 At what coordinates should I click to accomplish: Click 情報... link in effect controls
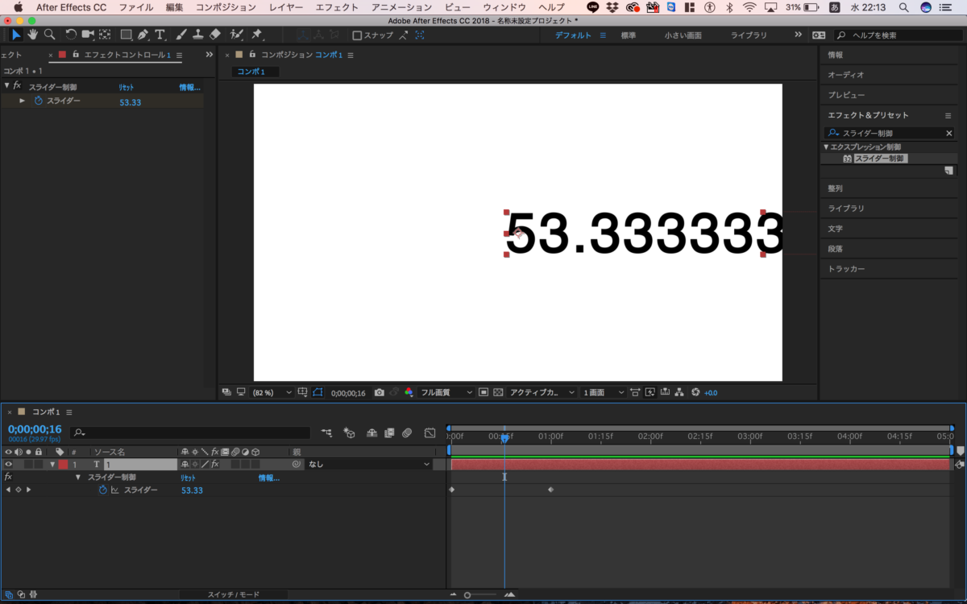189,87
